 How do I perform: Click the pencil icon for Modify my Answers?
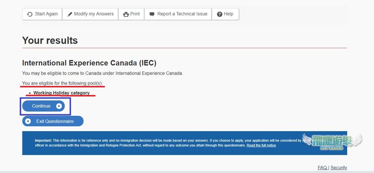(70, 14)
